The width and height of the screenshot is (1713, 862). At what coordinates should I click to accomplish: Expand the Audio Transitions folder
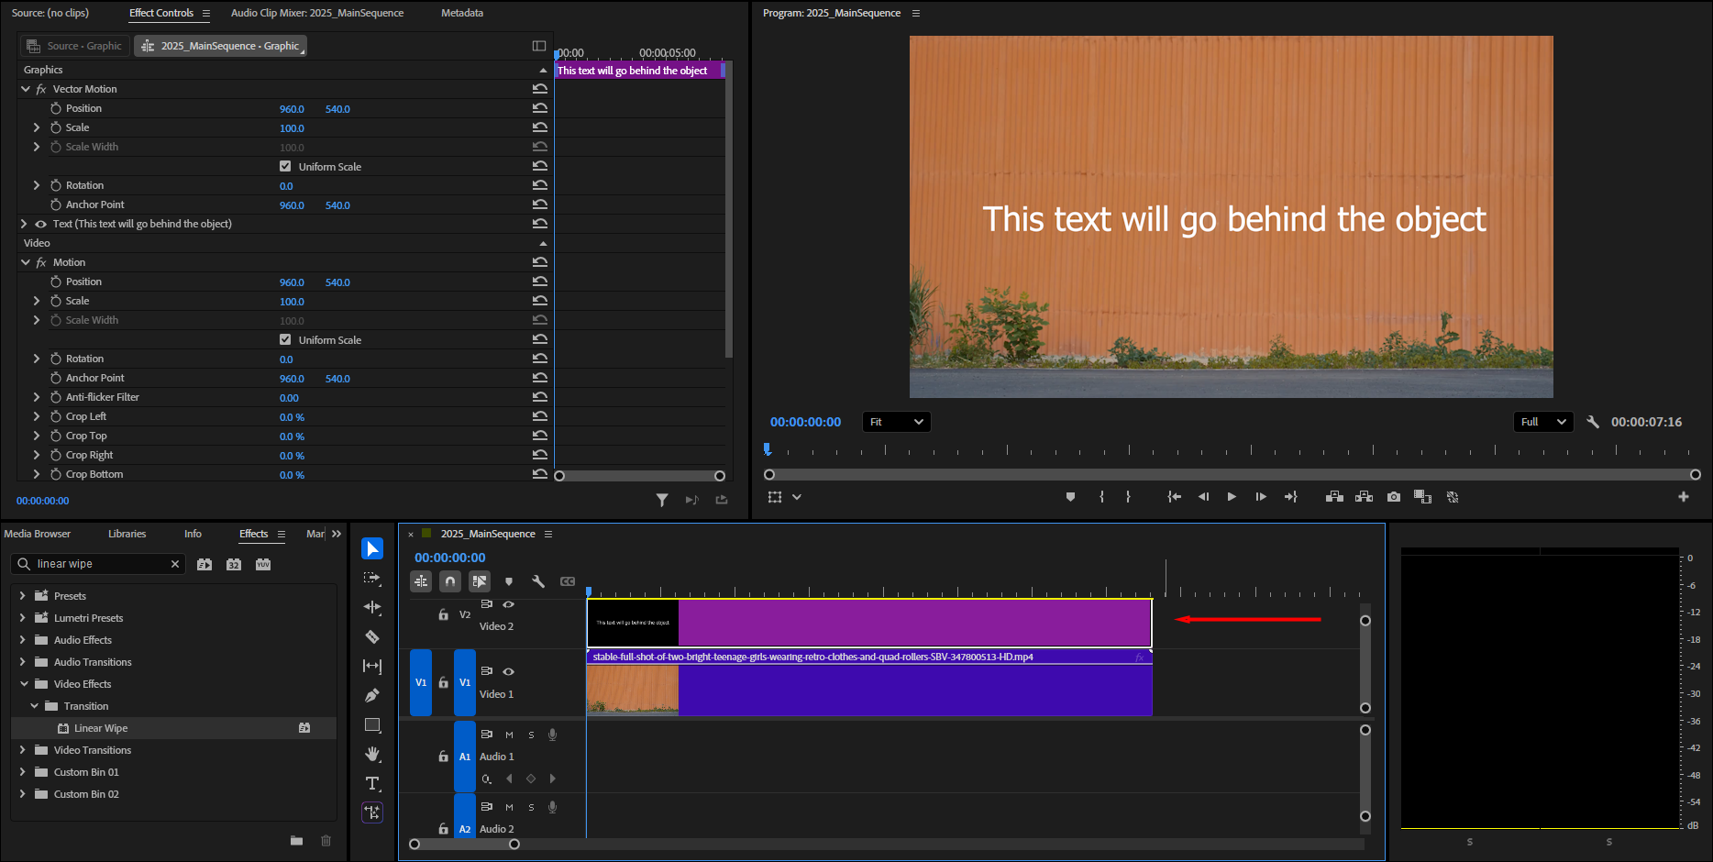click(x=23, y=662)
